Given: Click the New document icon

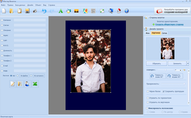Looking at the screenshot, I should pos(4,11).
